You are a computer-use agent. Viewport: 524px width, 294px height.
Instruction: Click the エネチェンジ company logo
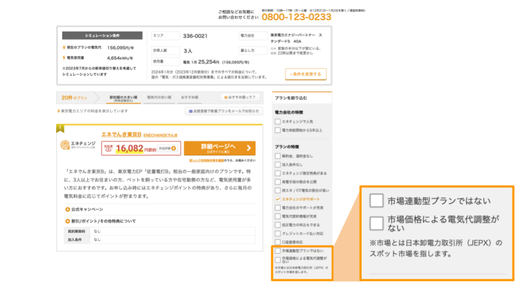click(78, 145)
